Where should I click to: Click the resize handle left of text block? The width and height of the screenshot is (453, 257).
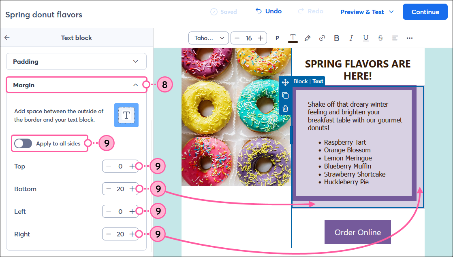291,135
